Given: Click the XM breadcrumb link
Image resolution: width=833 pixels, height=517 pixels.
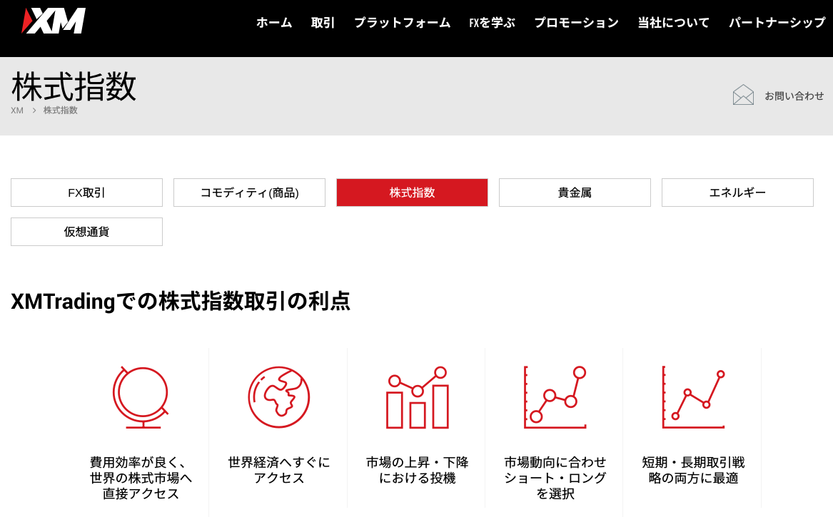Looking at the screenshot, I should click(x=16, y=111).
